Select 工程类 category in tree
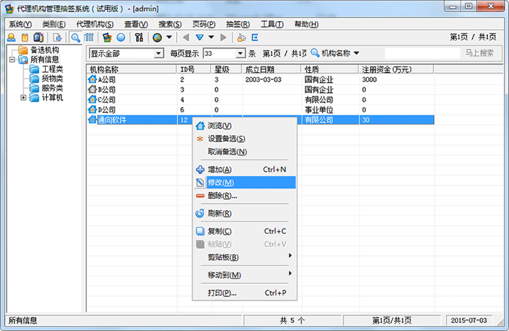The width and height of the screenshot is (509, 331). tap(52, 69)
